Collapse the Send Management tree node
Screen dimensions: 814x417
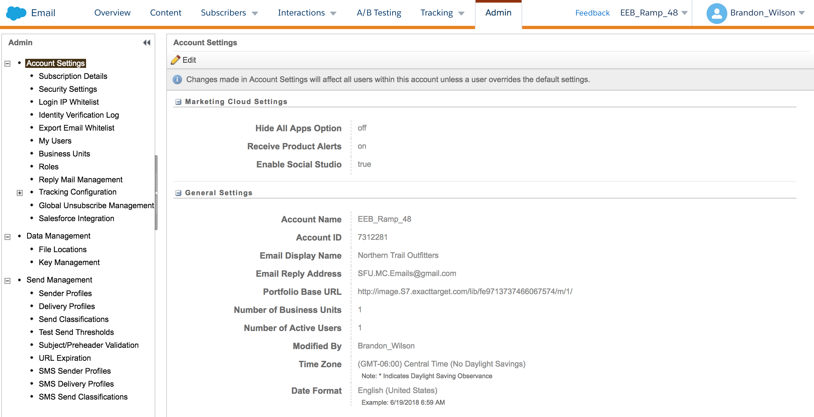[7, 281]
